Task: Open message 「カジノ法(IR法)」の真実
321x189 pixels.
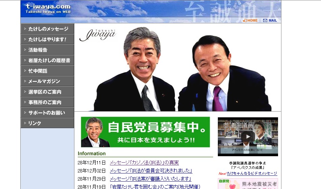Action: coord(144,163)
